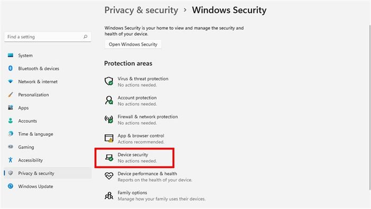Click the Accessibility figure icon in sidebar
Image resolution: width=371 pixels, height=209 pixels.
[x=11, y=160]
